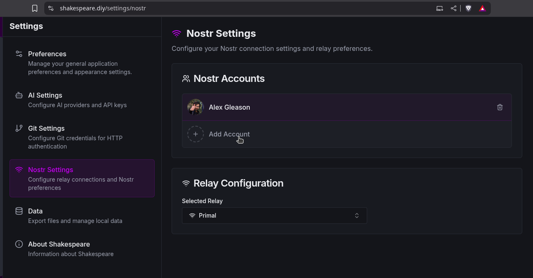The image size is (533, 278).
Task: Select the Alex Gleason account row
Action: 347,107
